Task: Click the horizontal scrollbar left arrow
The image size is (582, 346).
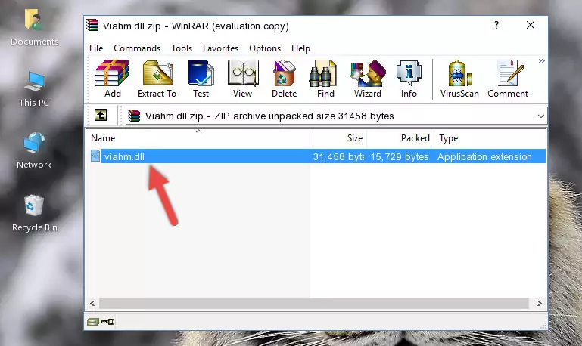Action: coord(92,304)
